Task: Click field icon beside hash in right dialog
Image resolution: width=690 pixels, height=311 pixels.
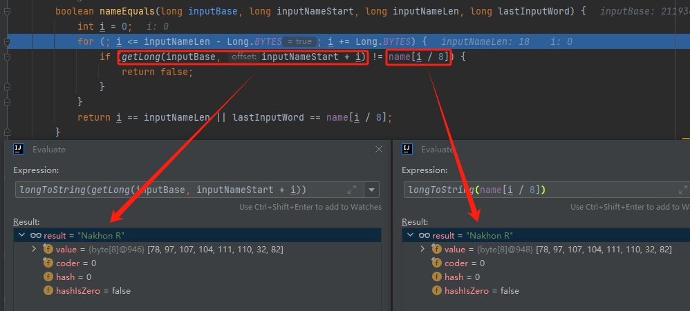Action: [436, 277]
